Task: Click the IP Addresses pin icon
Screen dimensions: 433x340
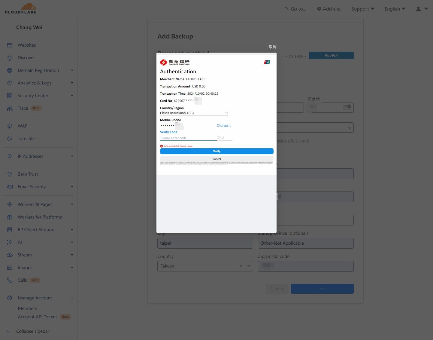Action: tap(10, 156)
